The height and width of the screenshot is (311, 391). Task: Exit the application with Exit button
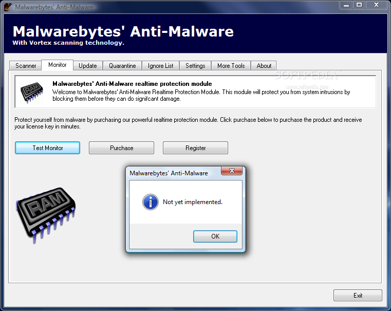(358, 295)
